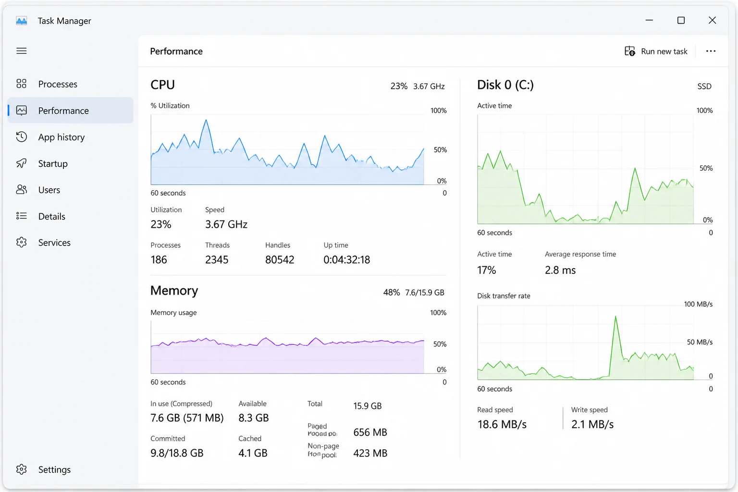Open Settings in the sidebar

(70, 469)
